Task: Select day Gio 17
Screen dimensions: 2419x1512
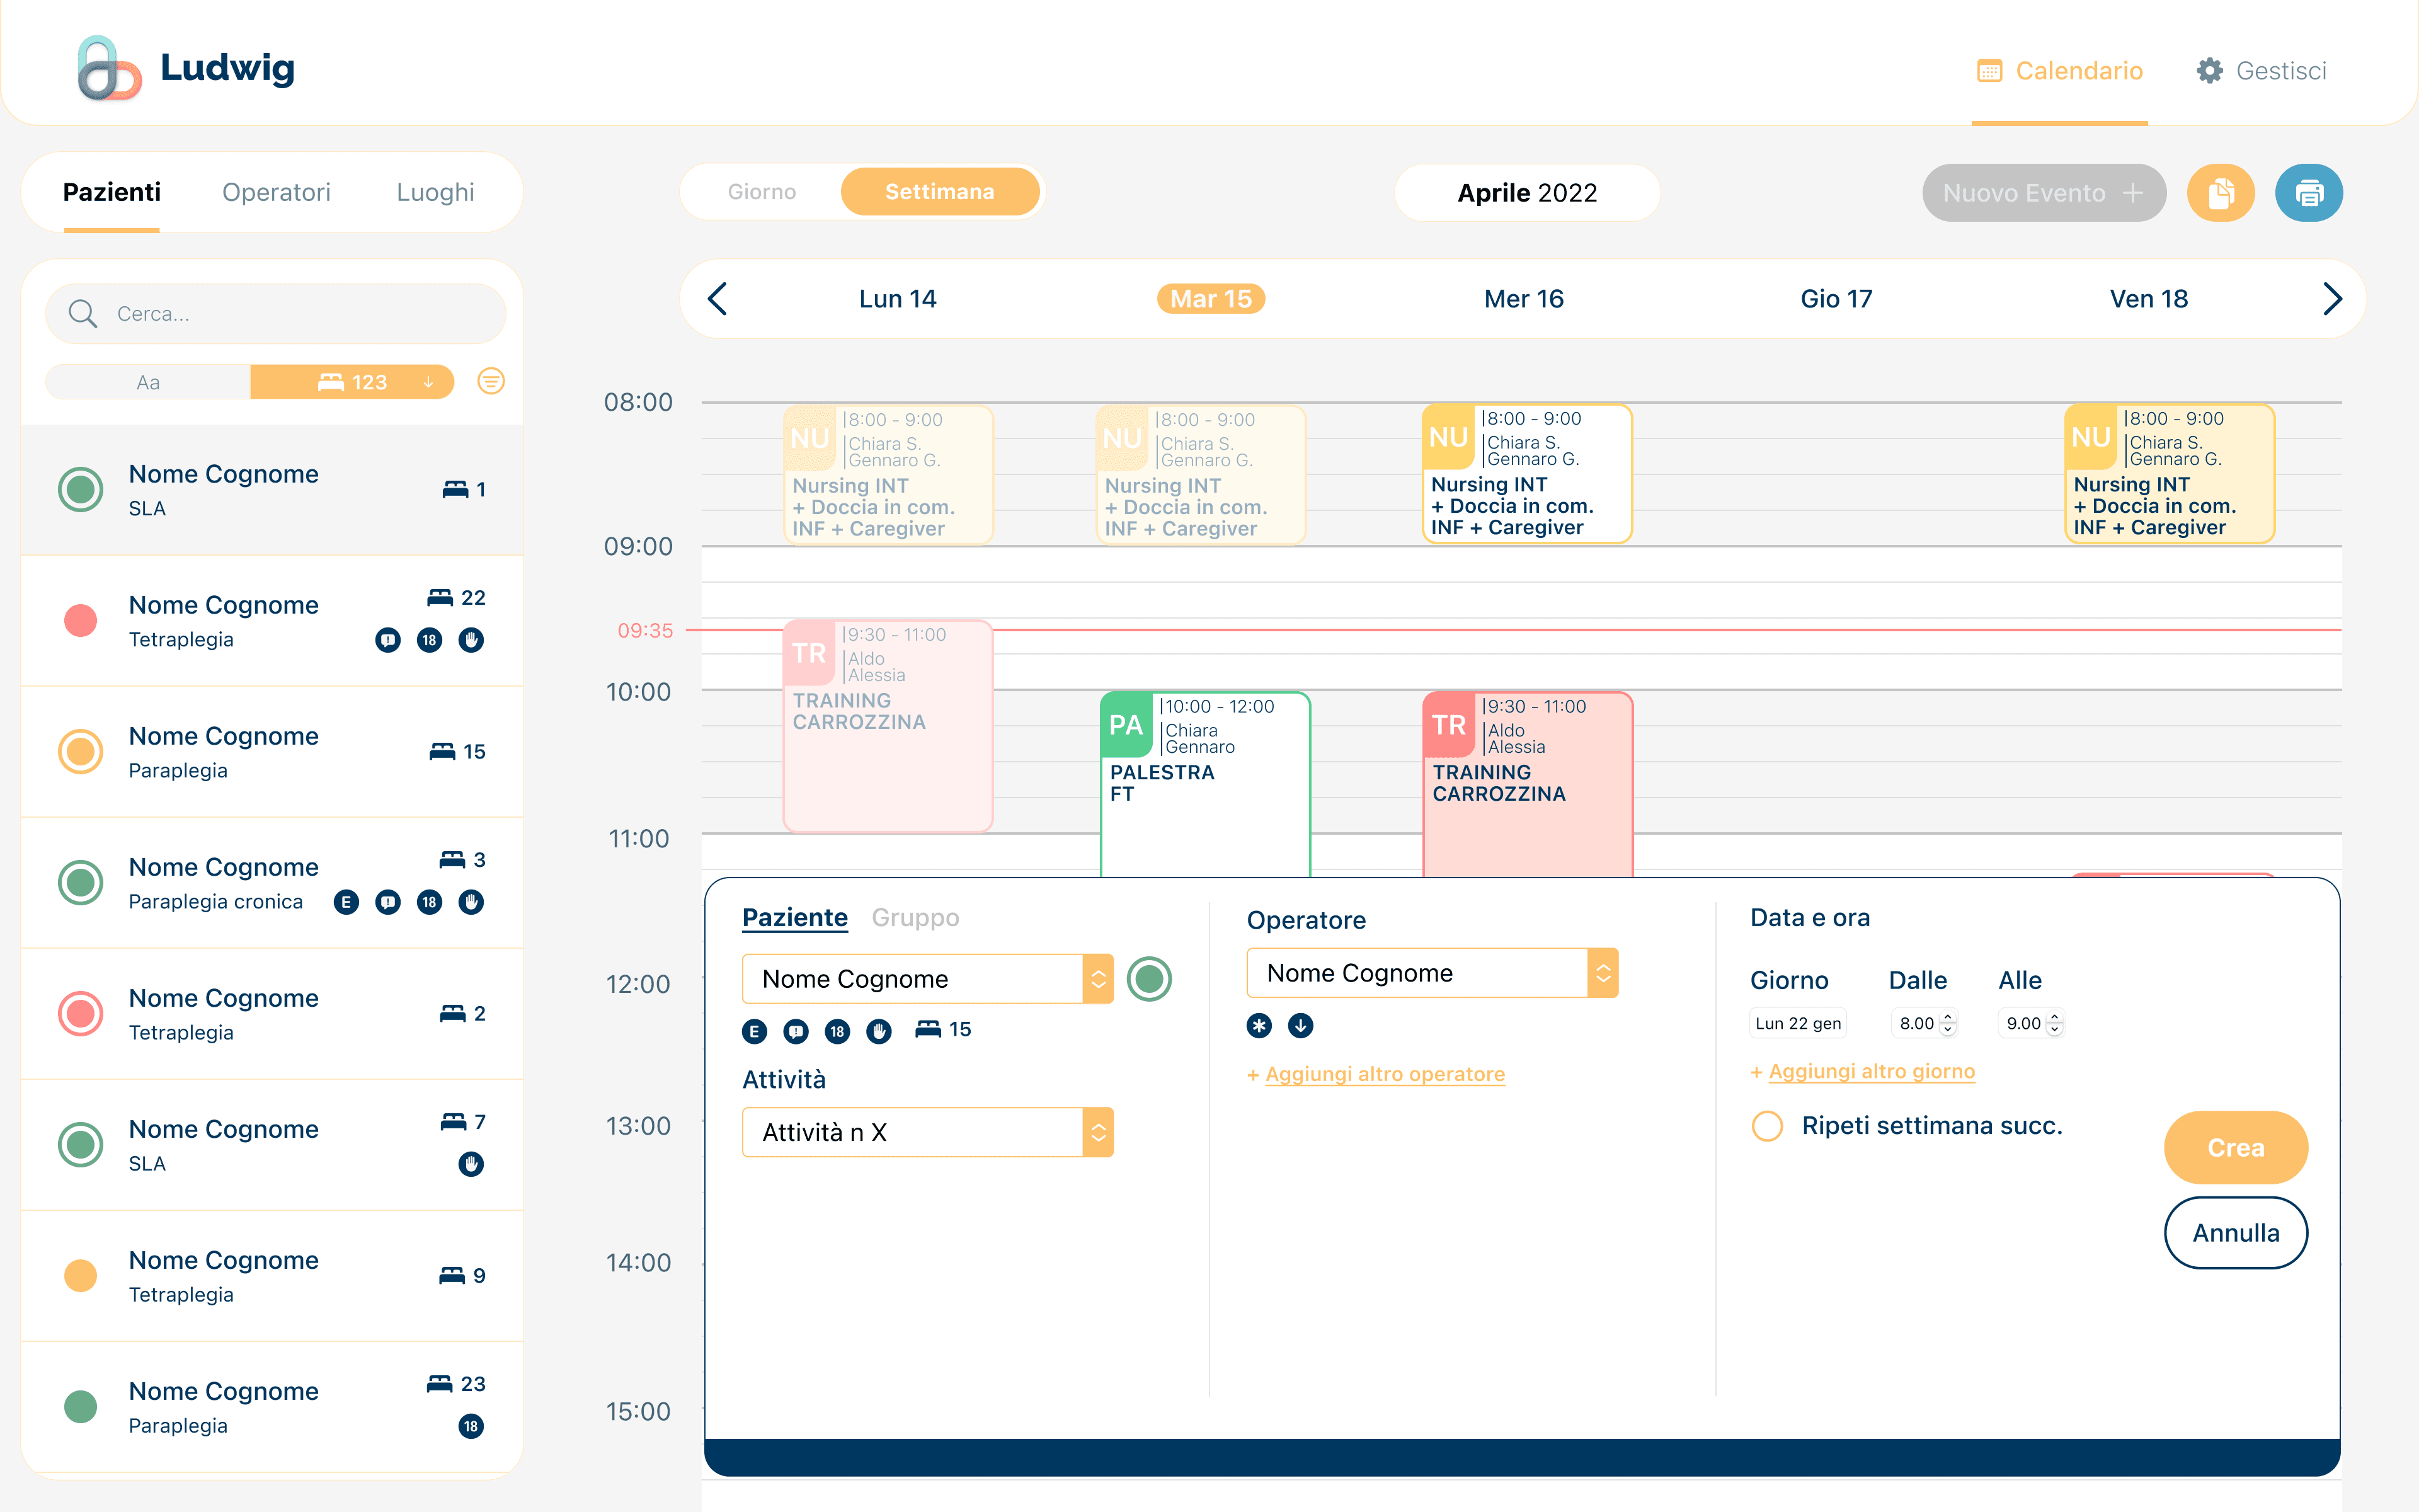Action: click(x=1836, y=299)
